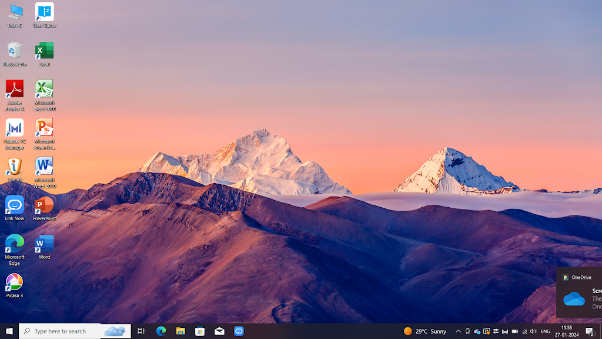Image resolution: width=602 pixels, height=339 pixels.
Task: Open the volume control in system tray
Action: [533, 331]
